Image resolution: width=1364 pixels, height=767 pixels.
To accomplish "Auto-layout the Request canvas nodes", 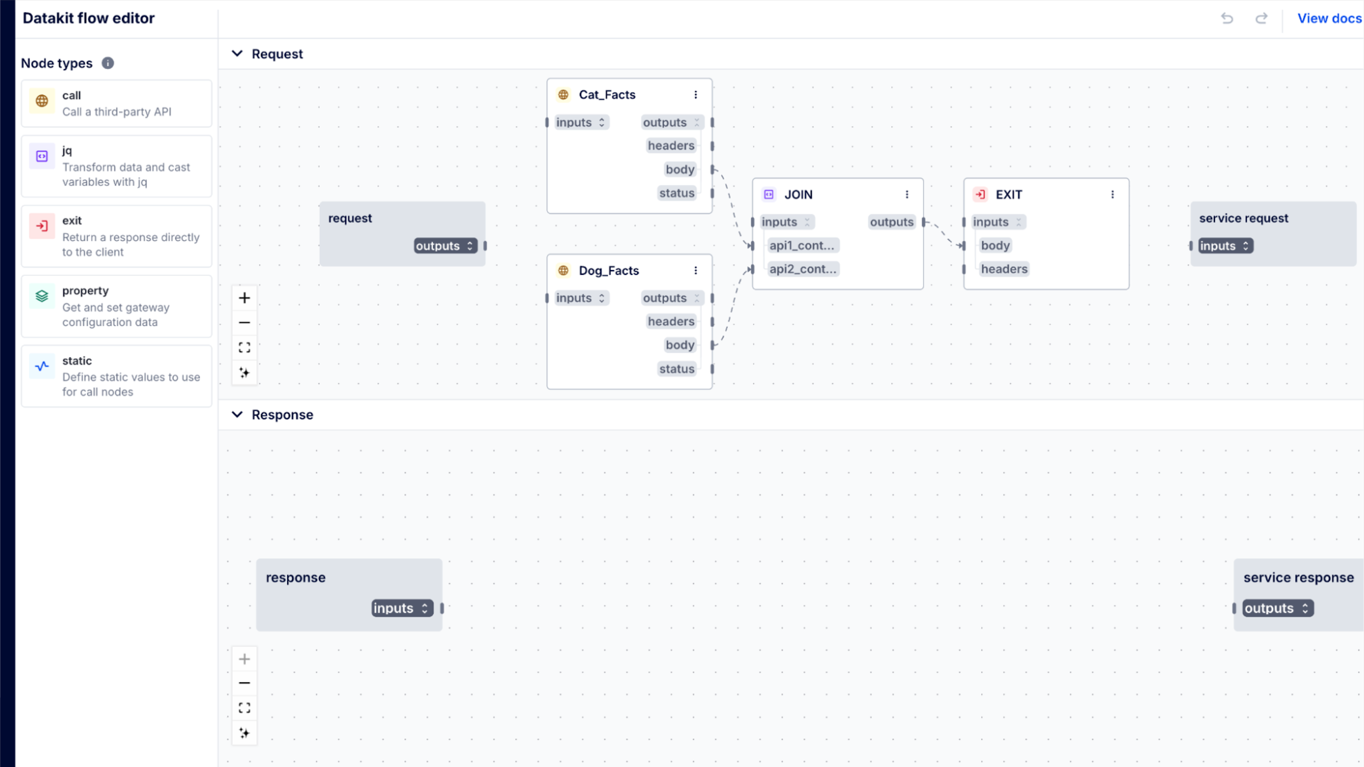I will (x=245, y=373).
